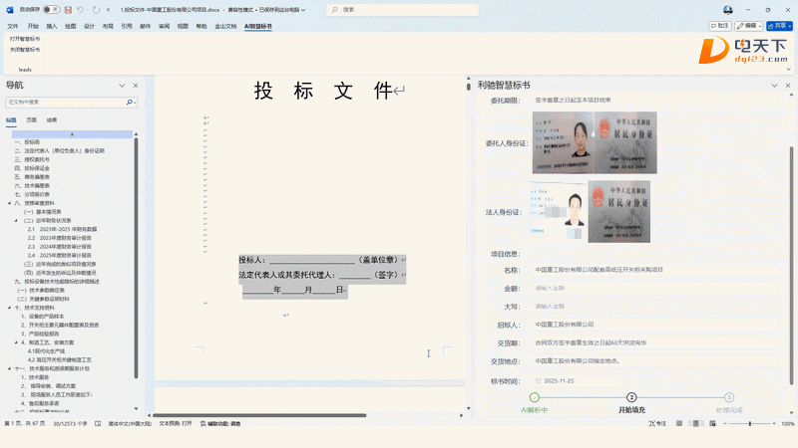798x448 pixels.
Task: Click the 委托人身份证 ID card thumbnail
Action: (x=595, y=142)
